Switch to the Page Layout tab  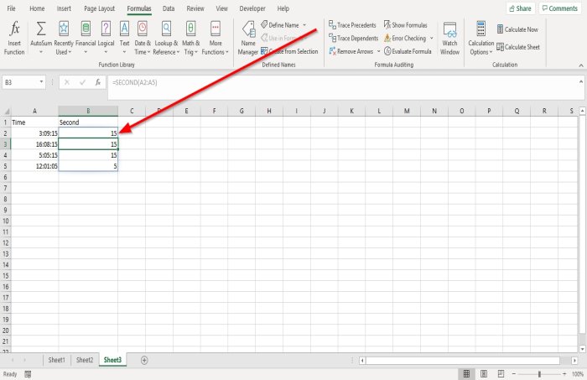click(x=99, y=8)
